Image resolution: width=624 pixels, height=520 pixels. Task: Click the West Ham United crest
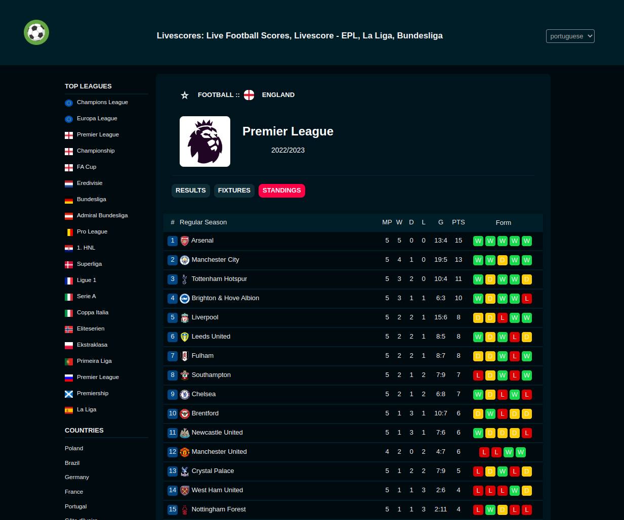pos(185,490)
